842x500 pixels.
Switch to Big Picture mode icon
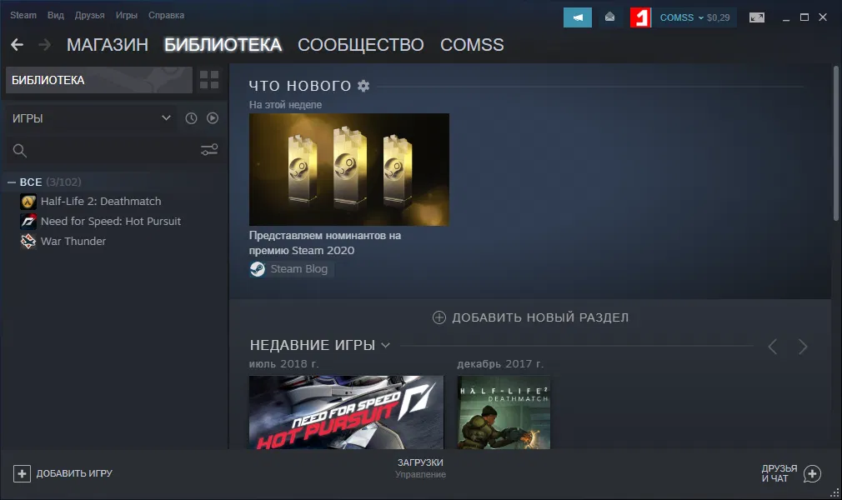coord(757,17)
